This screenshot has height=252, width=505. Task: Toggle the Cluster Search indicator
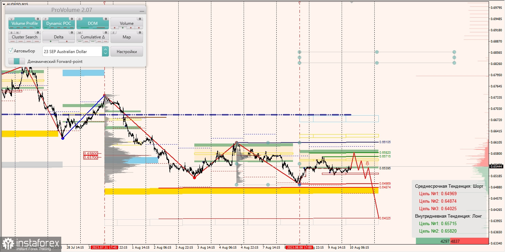point(25,37)
